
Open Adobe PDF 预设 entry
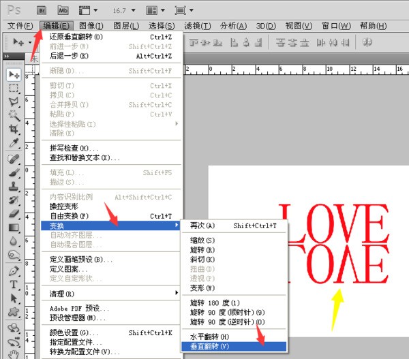[x=110, y=308]
